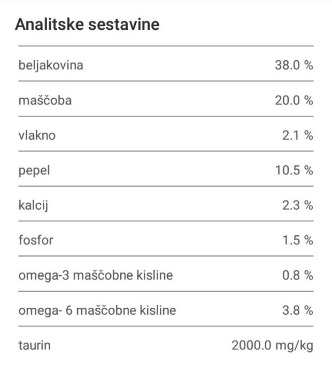Click the 38.0 % protein value

click(294, 65)
